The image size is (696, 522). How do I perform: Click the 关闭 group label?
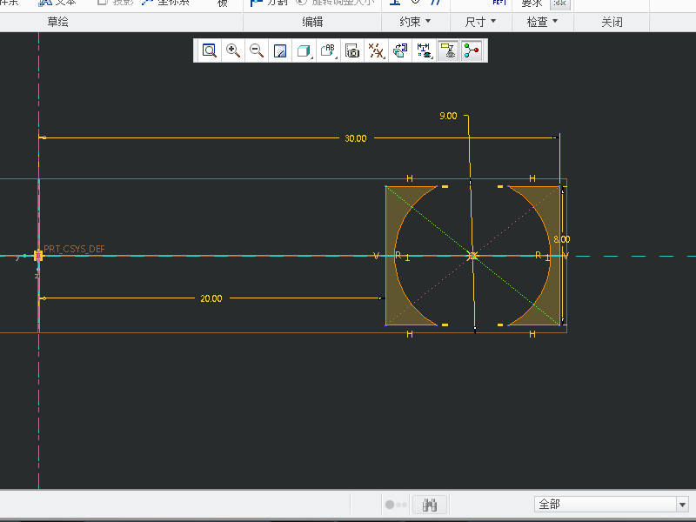tap(612, 22)
